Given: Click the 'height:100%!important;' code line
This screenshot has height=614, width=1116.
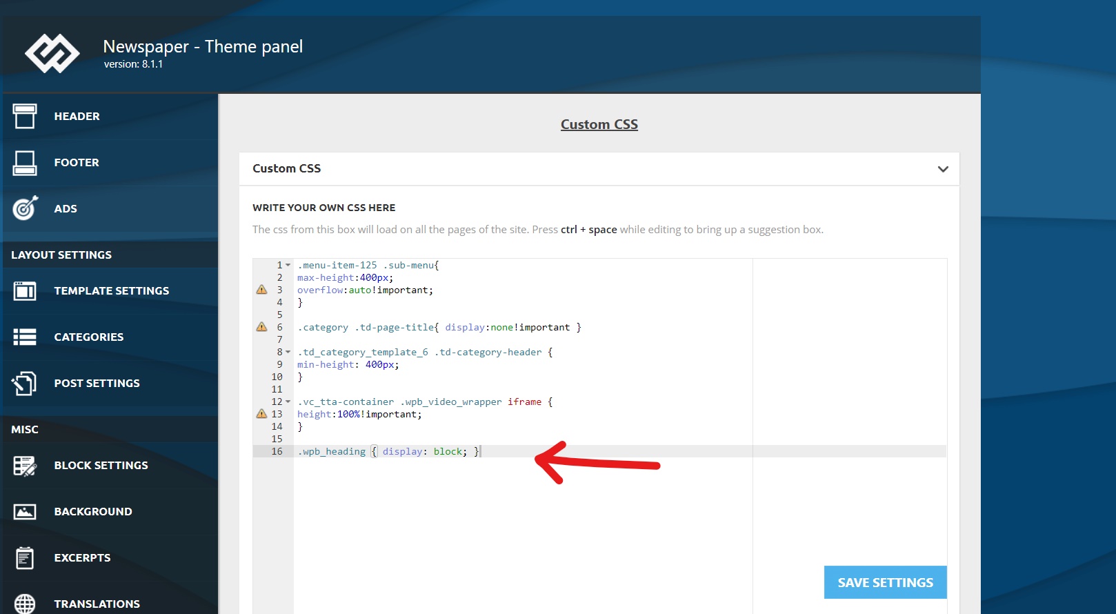Looking at the screenshot, I should click(359, 414).
